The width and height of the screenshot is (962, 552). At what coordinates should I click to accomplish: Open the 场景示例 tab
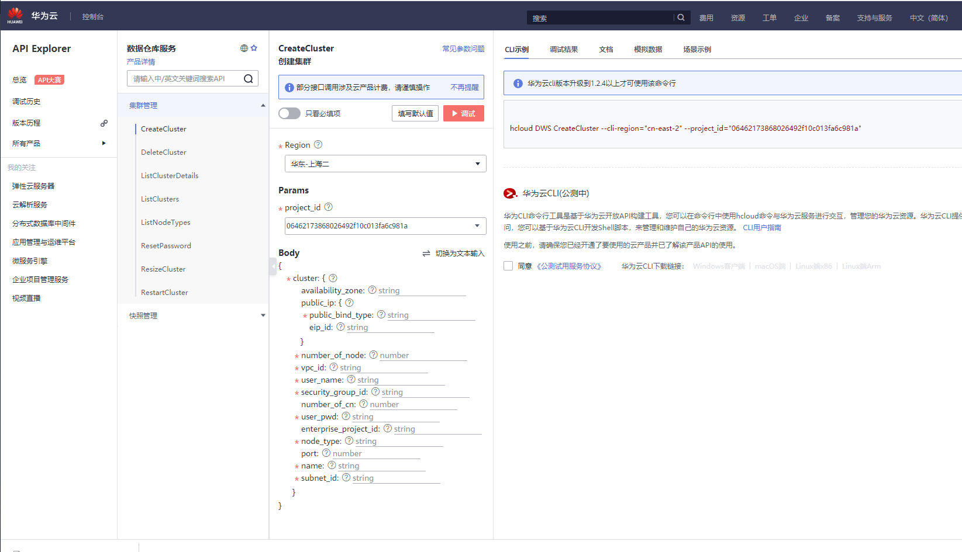coord(697,50)
